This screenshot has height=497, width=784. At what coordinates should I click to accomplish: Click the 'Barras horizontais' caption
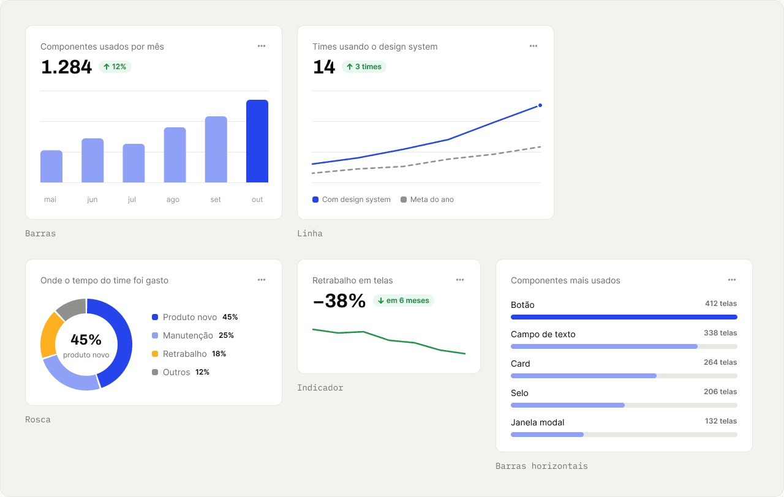tap(541, 466)
